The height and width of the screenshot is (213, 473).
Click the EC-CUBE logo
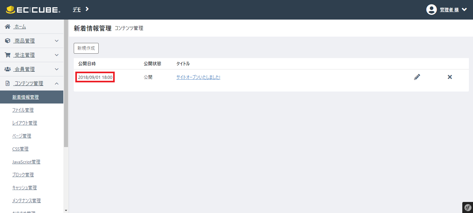point(33,9)
